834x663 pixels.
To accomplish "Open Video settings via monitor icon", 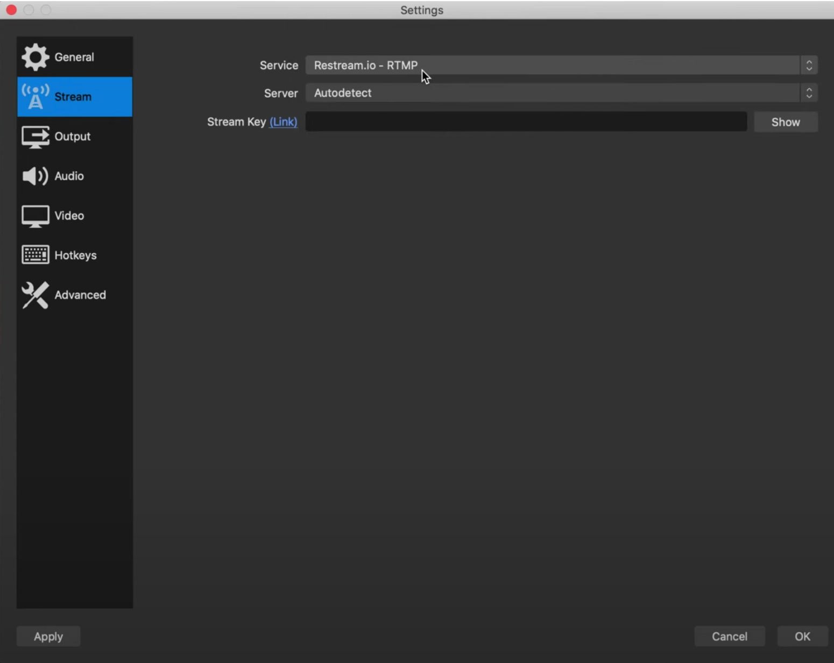I will [x=35, y=216].
